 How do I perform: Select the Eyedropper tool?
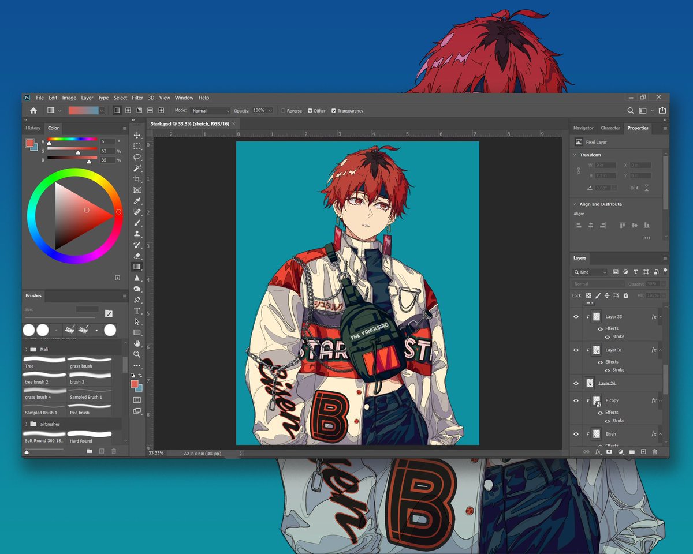137,201
